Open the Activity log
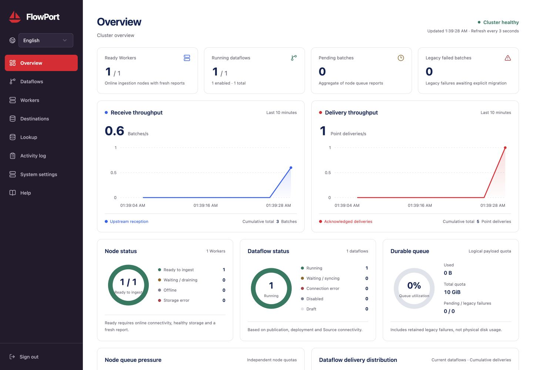The image size is (533, 370). point(41,156)
